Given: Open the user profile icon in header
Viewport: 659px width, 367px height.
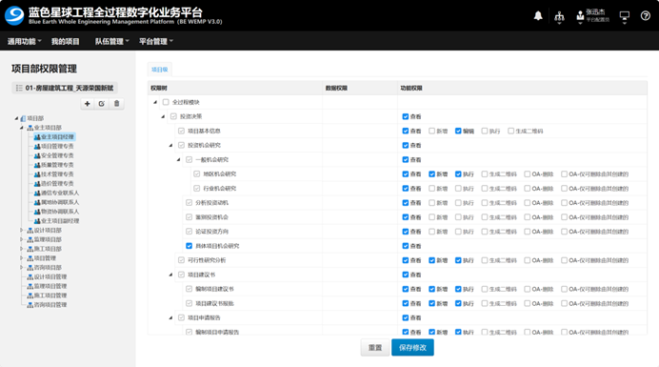Looking at the screenshot, I should 580,16.
